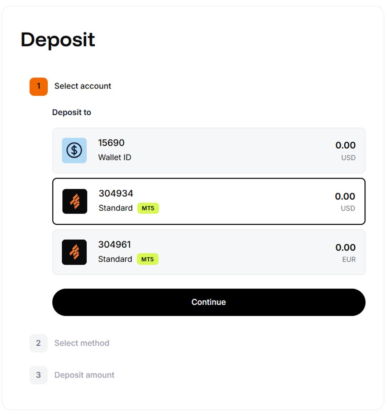Click the account number 304934 text

116,194
